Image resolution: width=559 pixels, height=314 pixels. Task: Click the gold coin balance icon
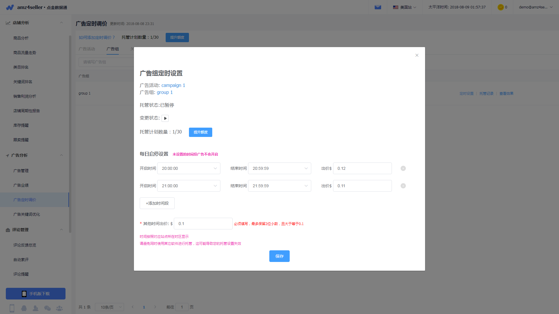(x=500, y=7)
